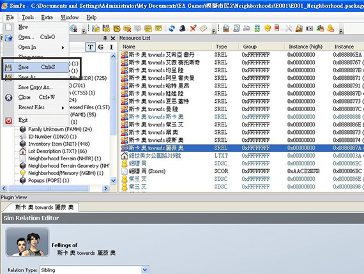Click the yellow window icon with undo arrow
This screenshot has width=364, height=274.
click(x=117, y=29)
